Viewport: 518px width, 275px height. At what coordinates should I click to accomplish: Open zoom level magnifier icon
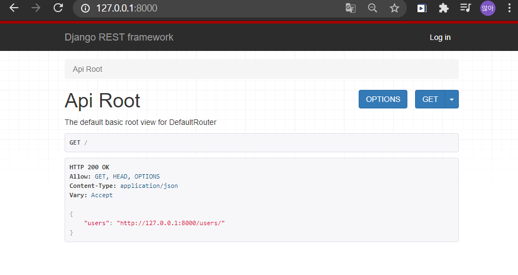coord(372,8)
